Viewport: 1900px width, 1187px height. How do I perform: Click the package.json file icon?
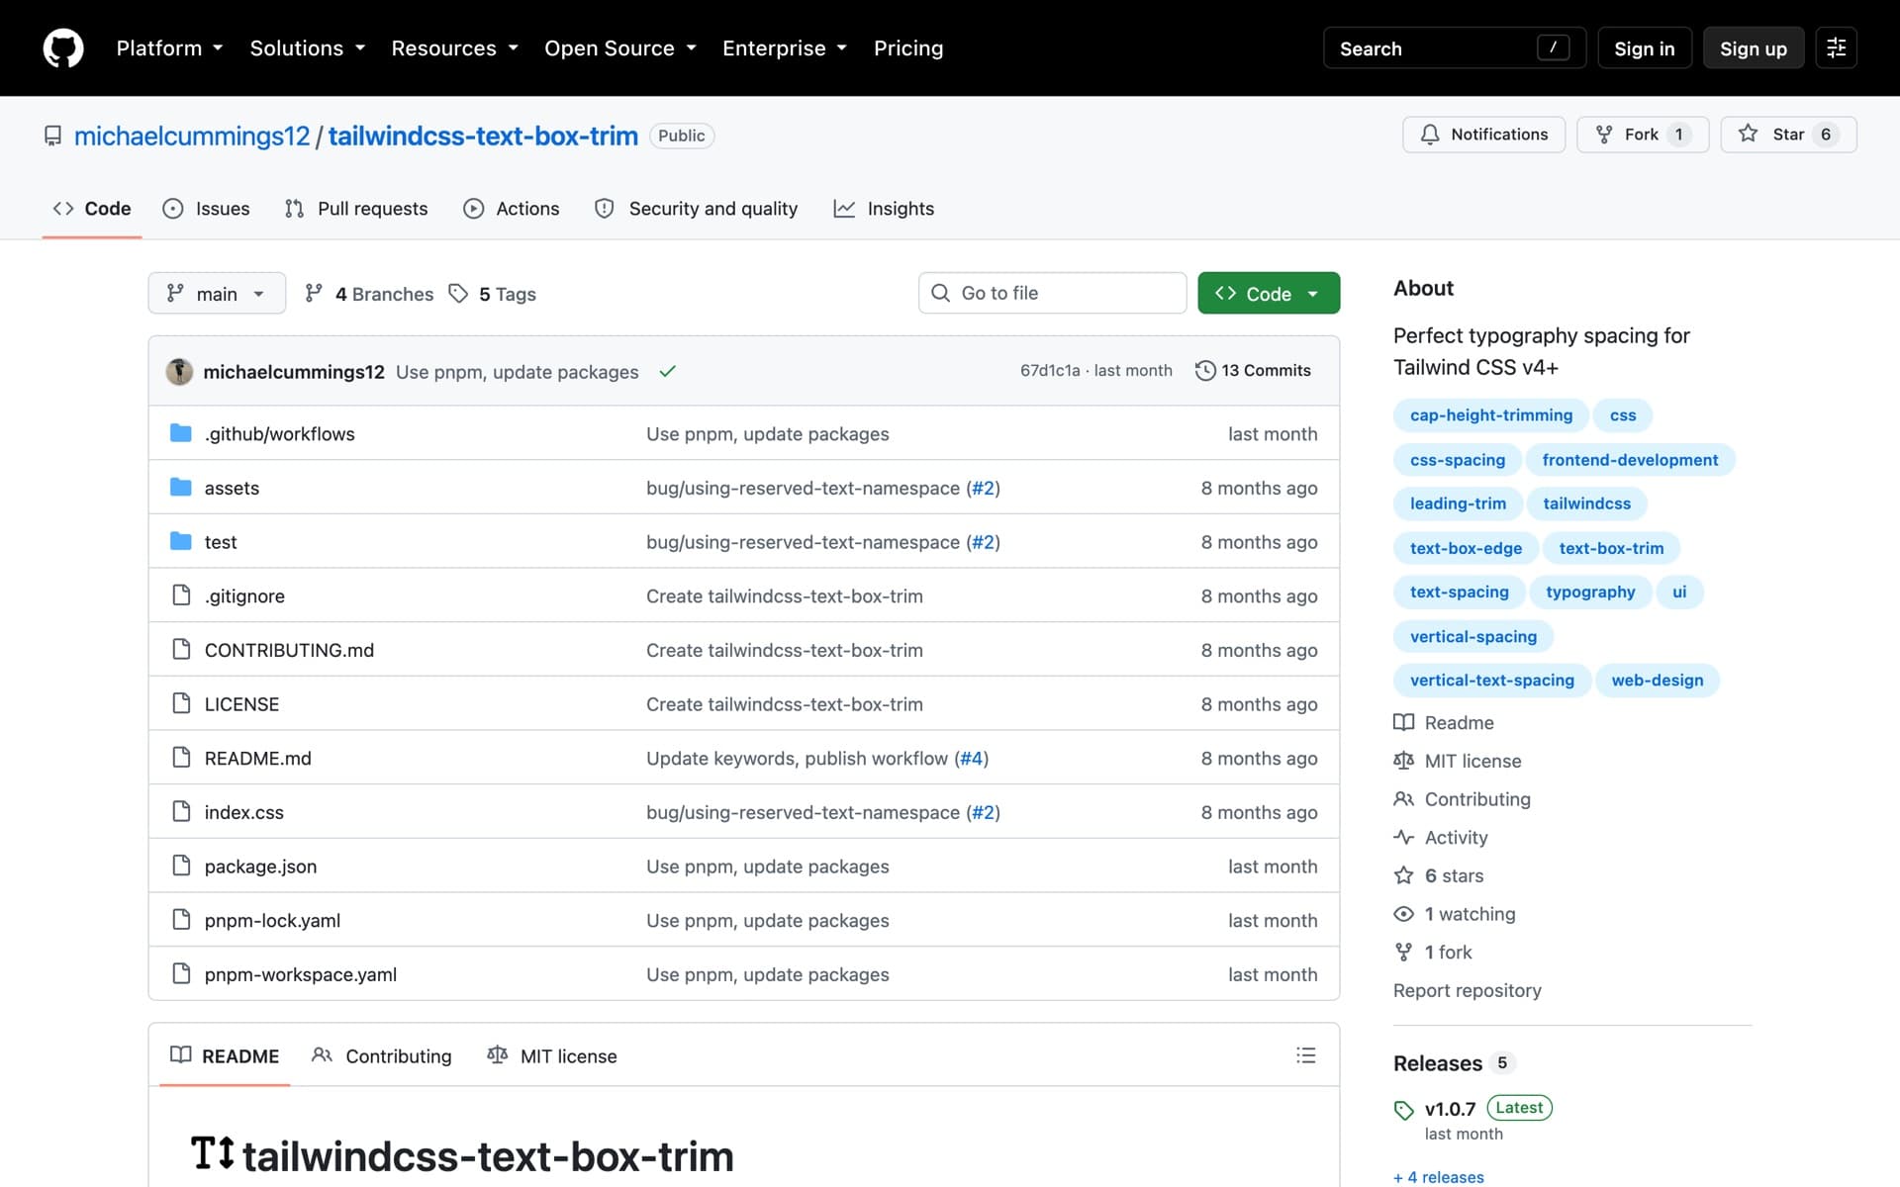tap(181, 866)
